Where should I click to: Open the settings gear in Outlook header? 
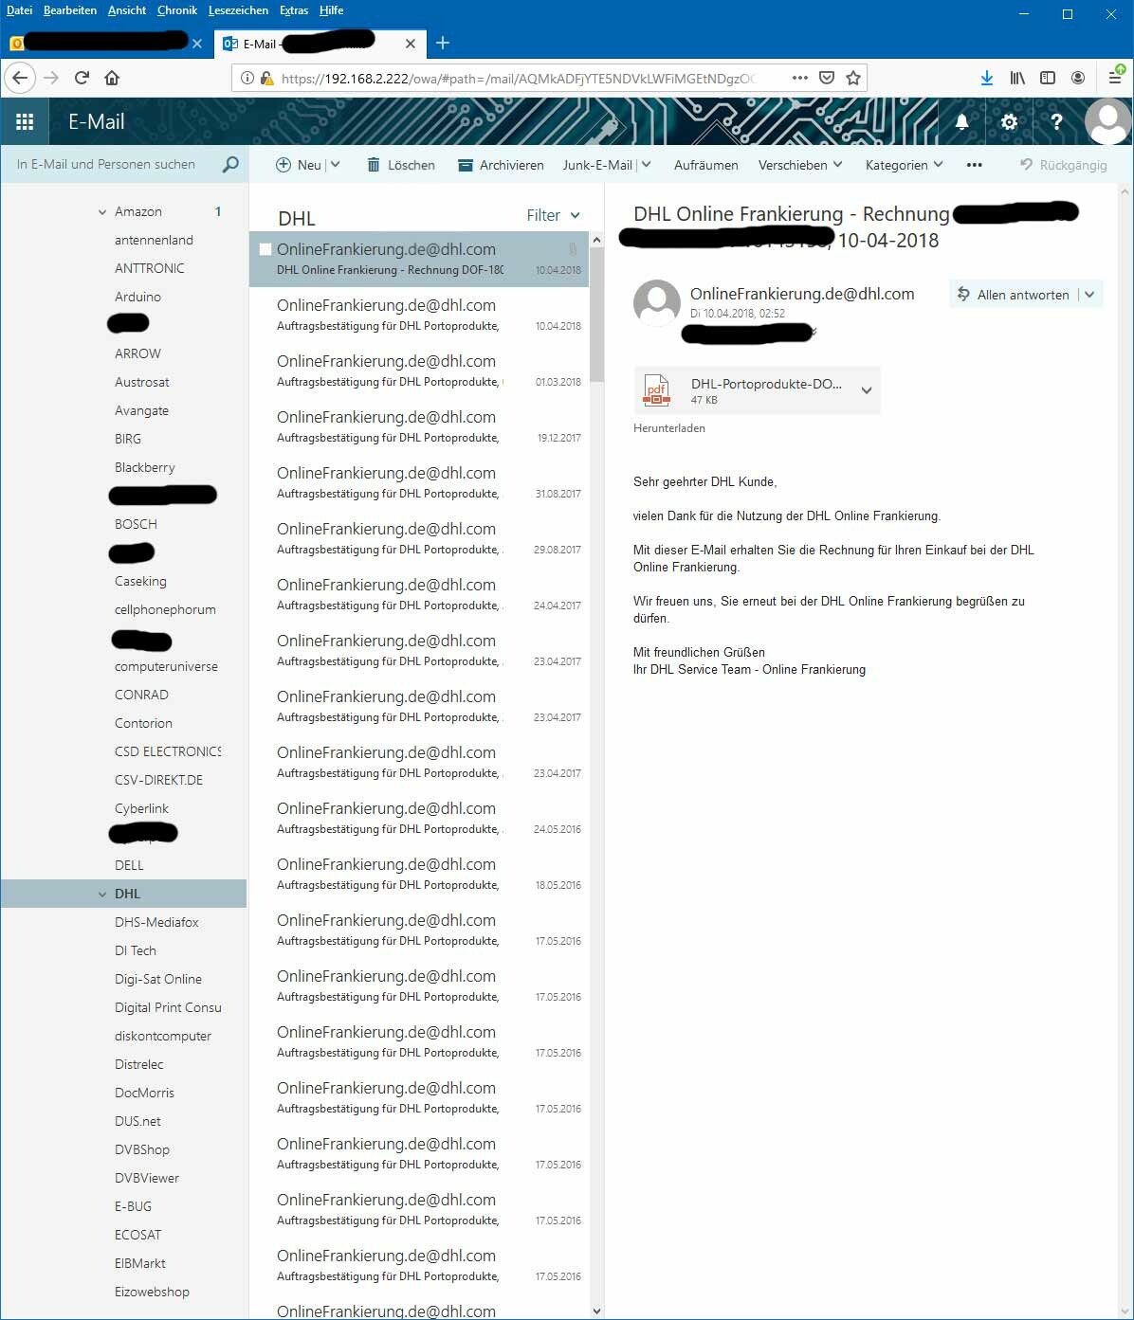click(1009, 121)
